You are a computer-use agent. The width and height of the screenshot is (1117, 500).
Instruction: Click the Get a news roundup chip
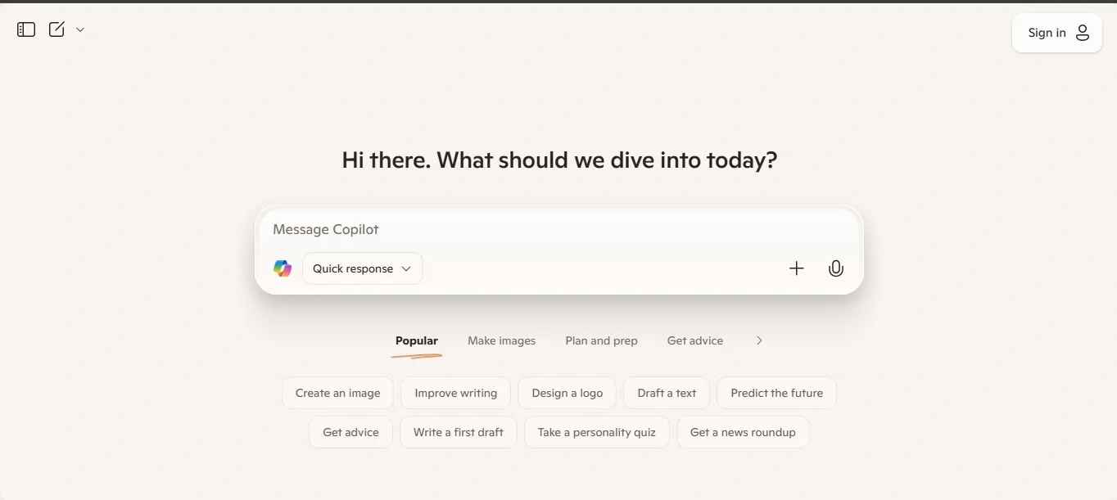click(743, 432)
